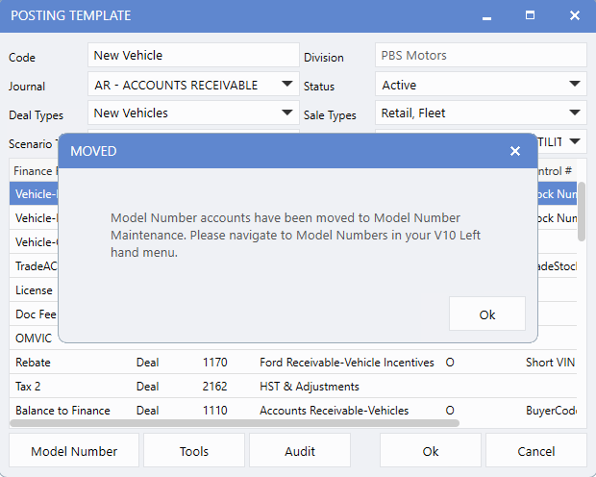Open the Tools button
Viewport: 596px width, 477px height.
[193, 451]
